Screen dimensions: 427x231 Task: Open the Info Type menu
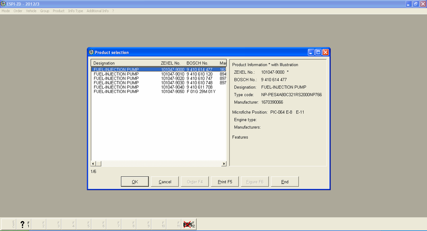click(x=76, y=11)
